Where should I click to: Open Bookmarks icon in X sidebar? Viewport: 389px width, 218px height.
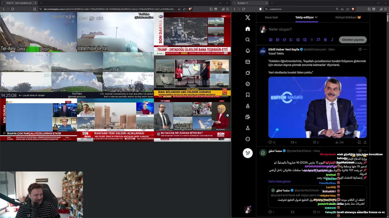coord(248,95)
